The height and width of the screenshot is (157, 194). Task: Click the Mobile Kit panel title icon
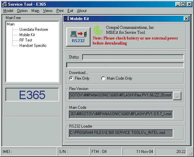coord(67,19)
